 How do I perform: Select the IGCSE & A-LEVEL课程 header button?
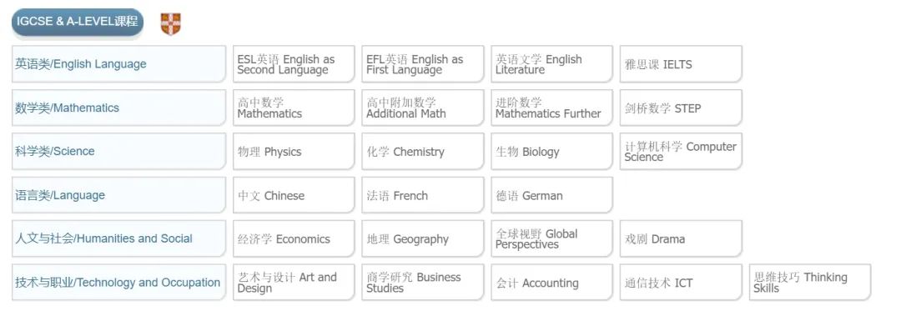78,23
